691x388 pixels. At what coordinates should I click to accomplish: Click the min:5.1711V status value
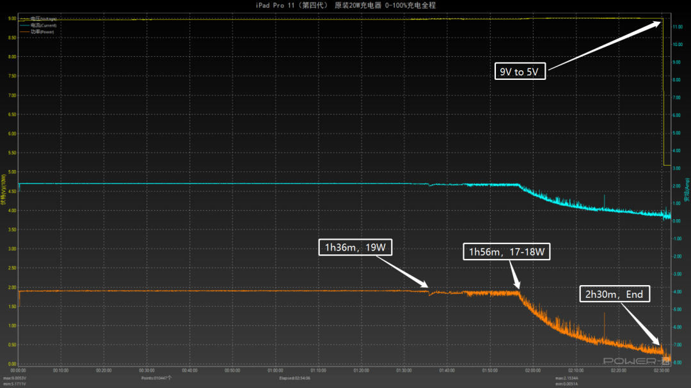click(15, 384)
